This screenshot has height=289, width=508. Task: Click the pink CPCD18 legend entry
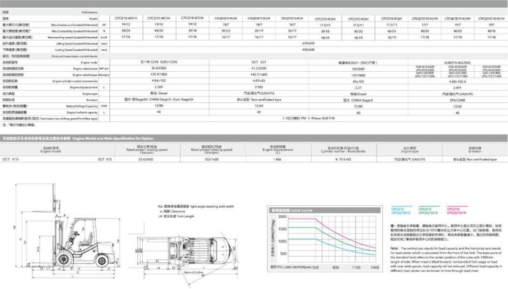click(x=457, y=211)
